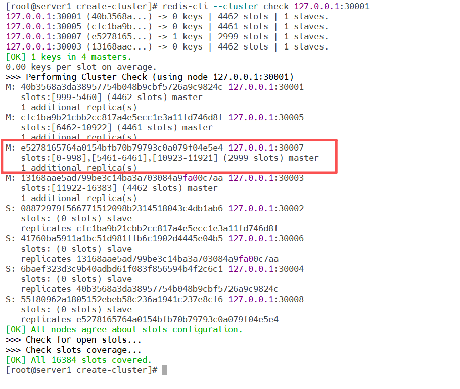
Task: Click the summary line for 127.0.0.1:30003 (13168aae...)
Action: click(x=167, y=46)
